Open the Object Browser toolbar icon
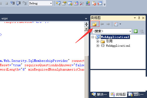This screenshot has height=98, width=147. click(76, 4)
